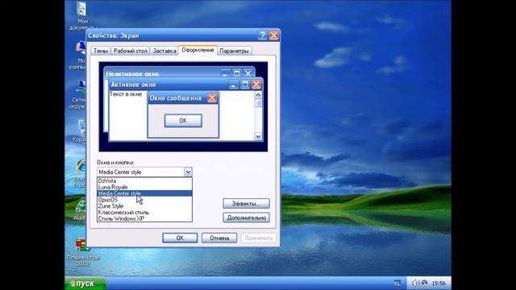Click the Эффекты button

click(246, 204)
